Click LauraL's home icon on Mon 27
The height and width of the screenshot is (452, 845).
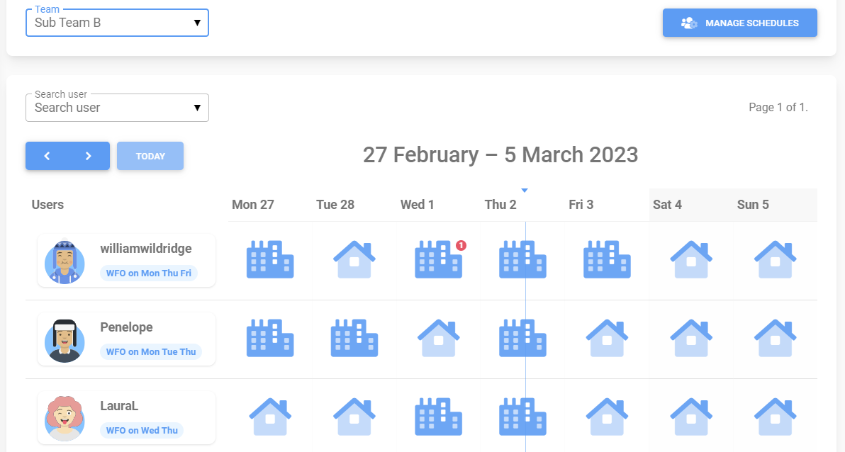click(270, 417)
